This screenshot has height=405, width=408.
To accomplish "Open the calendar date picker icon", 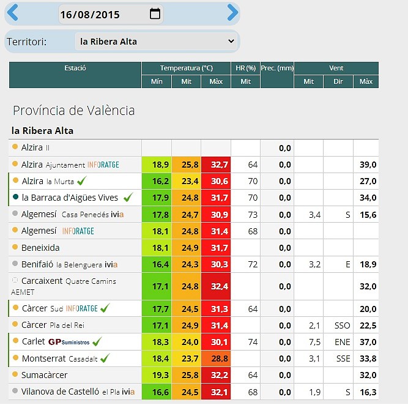I will (155, 13).
